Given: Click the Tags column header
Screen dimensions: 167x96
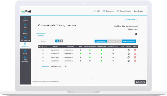Looking at the screenshot, I should point(122,47).
